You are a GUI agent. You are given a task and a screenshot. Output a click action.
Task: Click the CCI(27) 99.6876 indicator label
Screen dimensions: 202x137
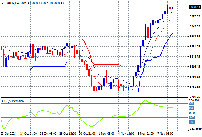13,101
